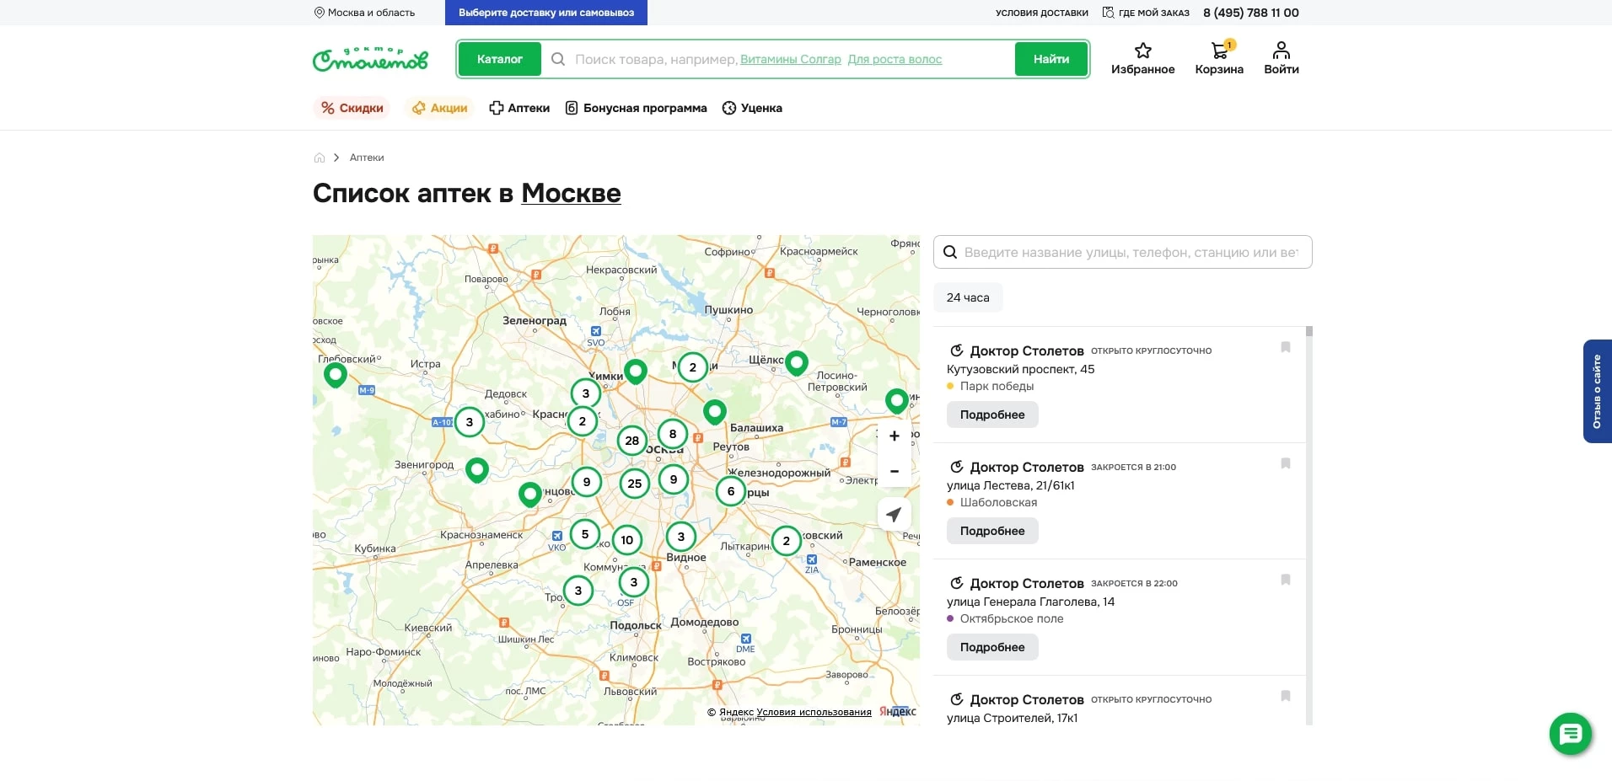This screenshot has height=781, width=1612.
Task: Open the Корзина cart icon
Action: (1218, 51)
